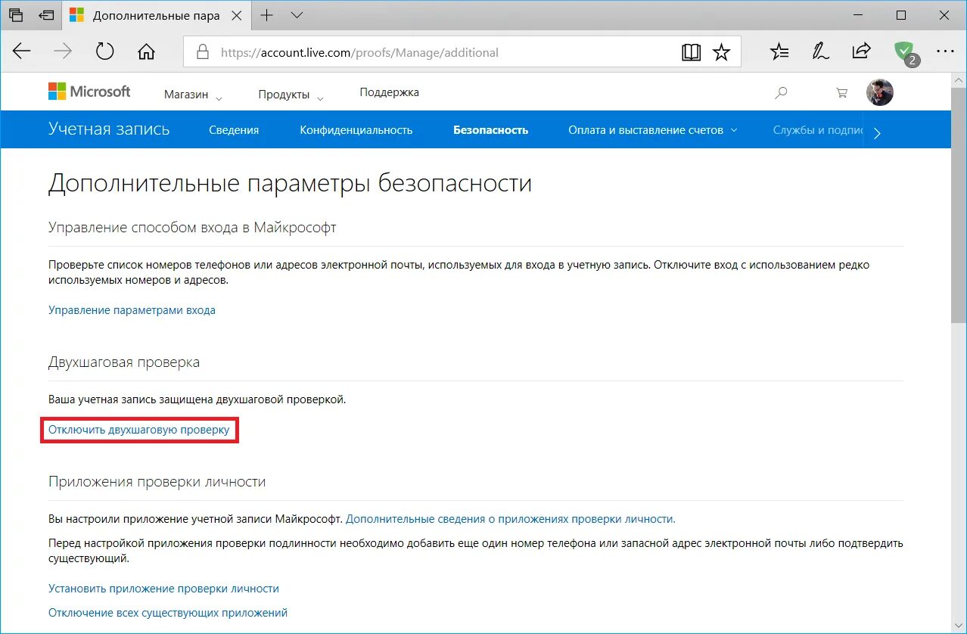Open the account profile avatar

click(x=879, y=92)
